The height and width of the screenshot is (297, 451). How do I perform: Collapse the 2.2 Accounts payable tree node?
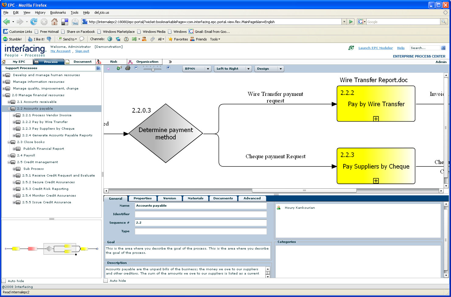pos(9,109)
